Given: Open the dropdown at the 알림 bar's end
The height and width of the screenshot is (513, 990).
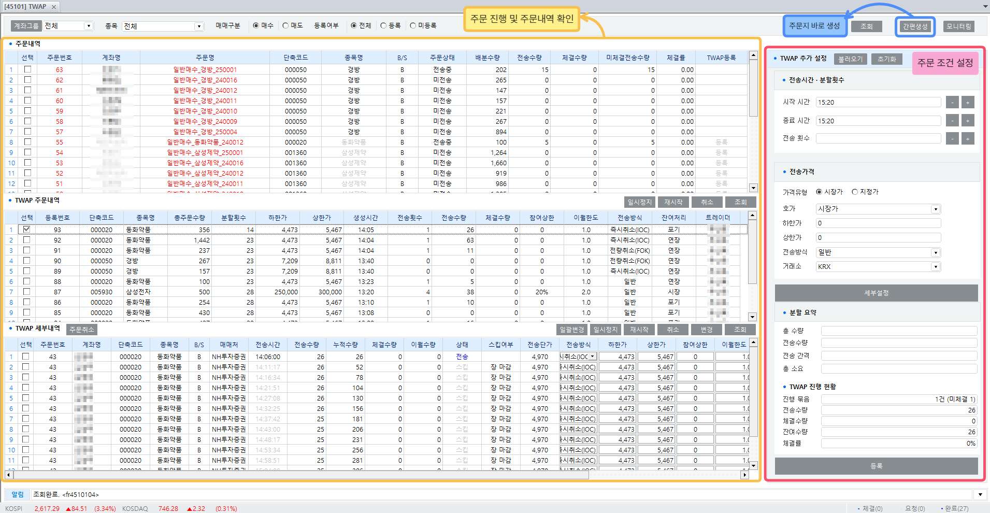Looking at the screenshot, I should [x=980, y=494].
